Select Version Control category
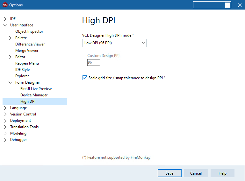 [23, 114]
